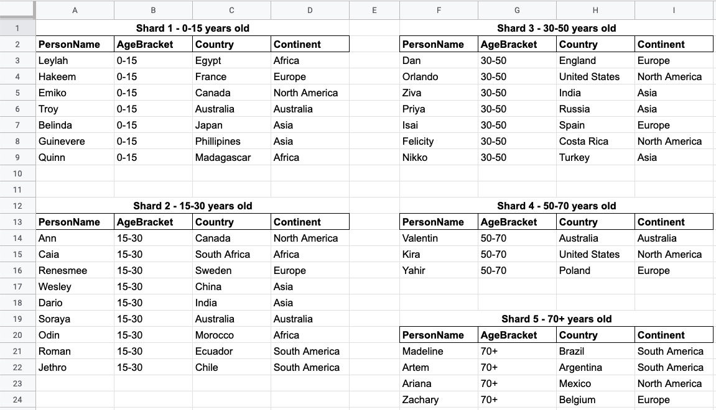Click the cell with Guinevere
716x410 pixels.
click(75, 142)
